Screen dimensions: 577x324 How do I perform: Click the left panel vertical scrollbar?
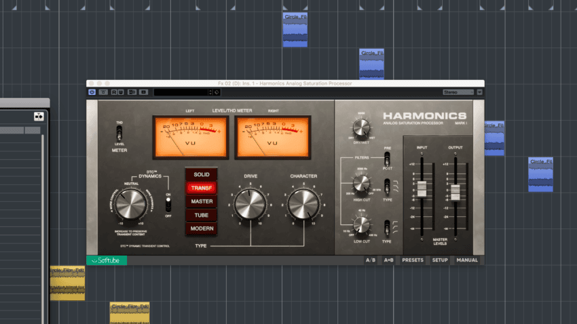42,229
